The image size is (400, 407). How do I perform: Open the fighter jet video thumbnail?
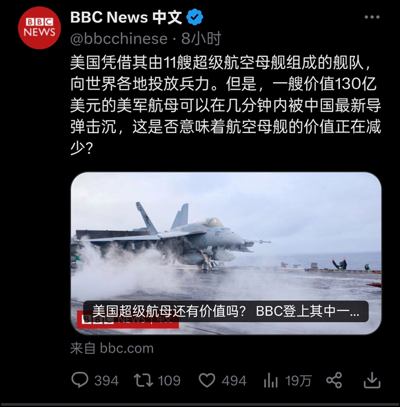click(226, 253)
